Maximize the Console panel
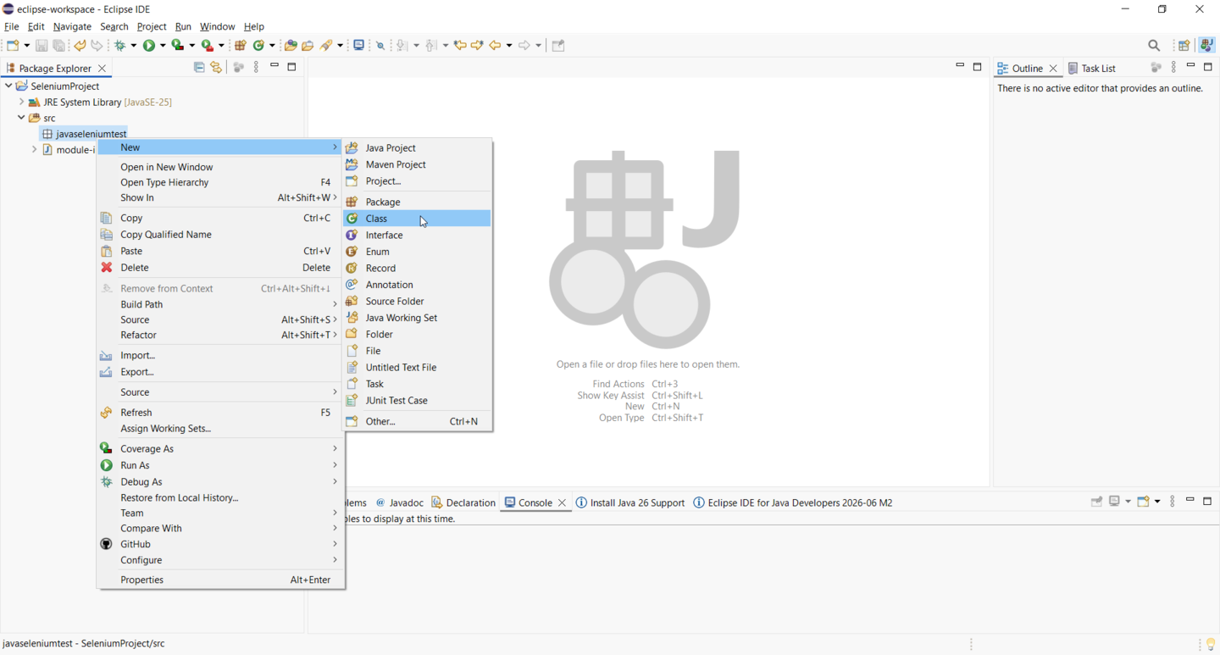Viewport: 1220px width, 655px height. (x=1208, y=502)
